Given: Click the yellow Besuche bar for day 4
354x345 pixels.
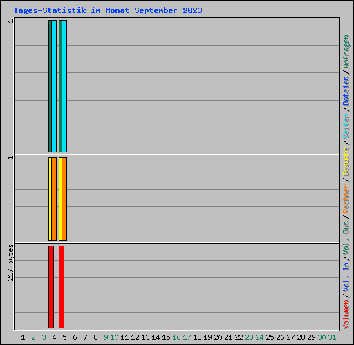Looking at the screenshot, I should (50, 199).
